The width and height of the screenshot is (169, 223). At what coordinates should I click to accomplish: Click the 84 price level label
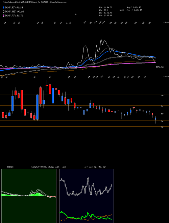[162, 121]
